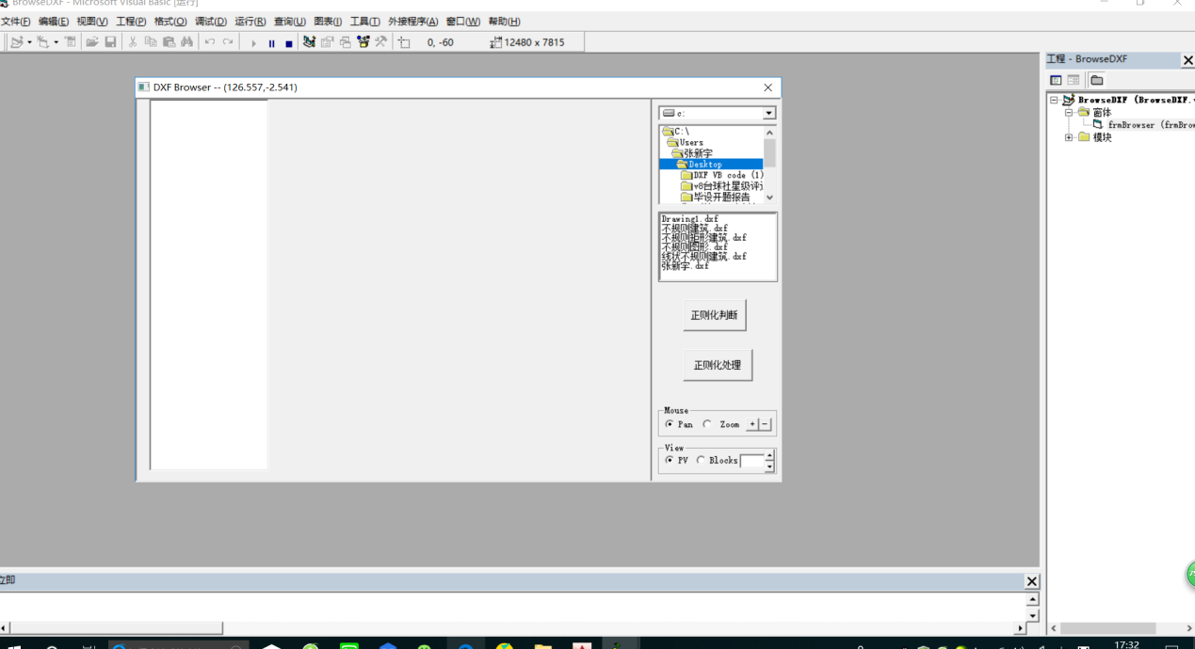Open the 工具(T) menu
The image size is (1195, 649).
click(365, 22)
